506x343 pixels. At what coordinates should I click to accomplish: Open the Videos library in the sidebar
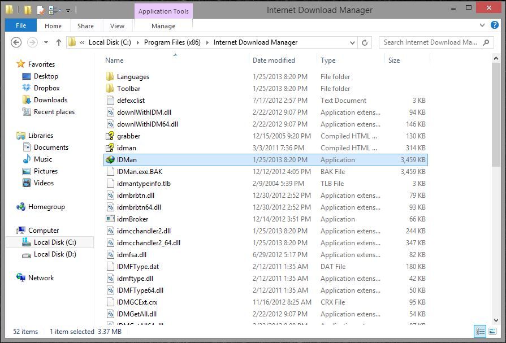tap(38, 183)
